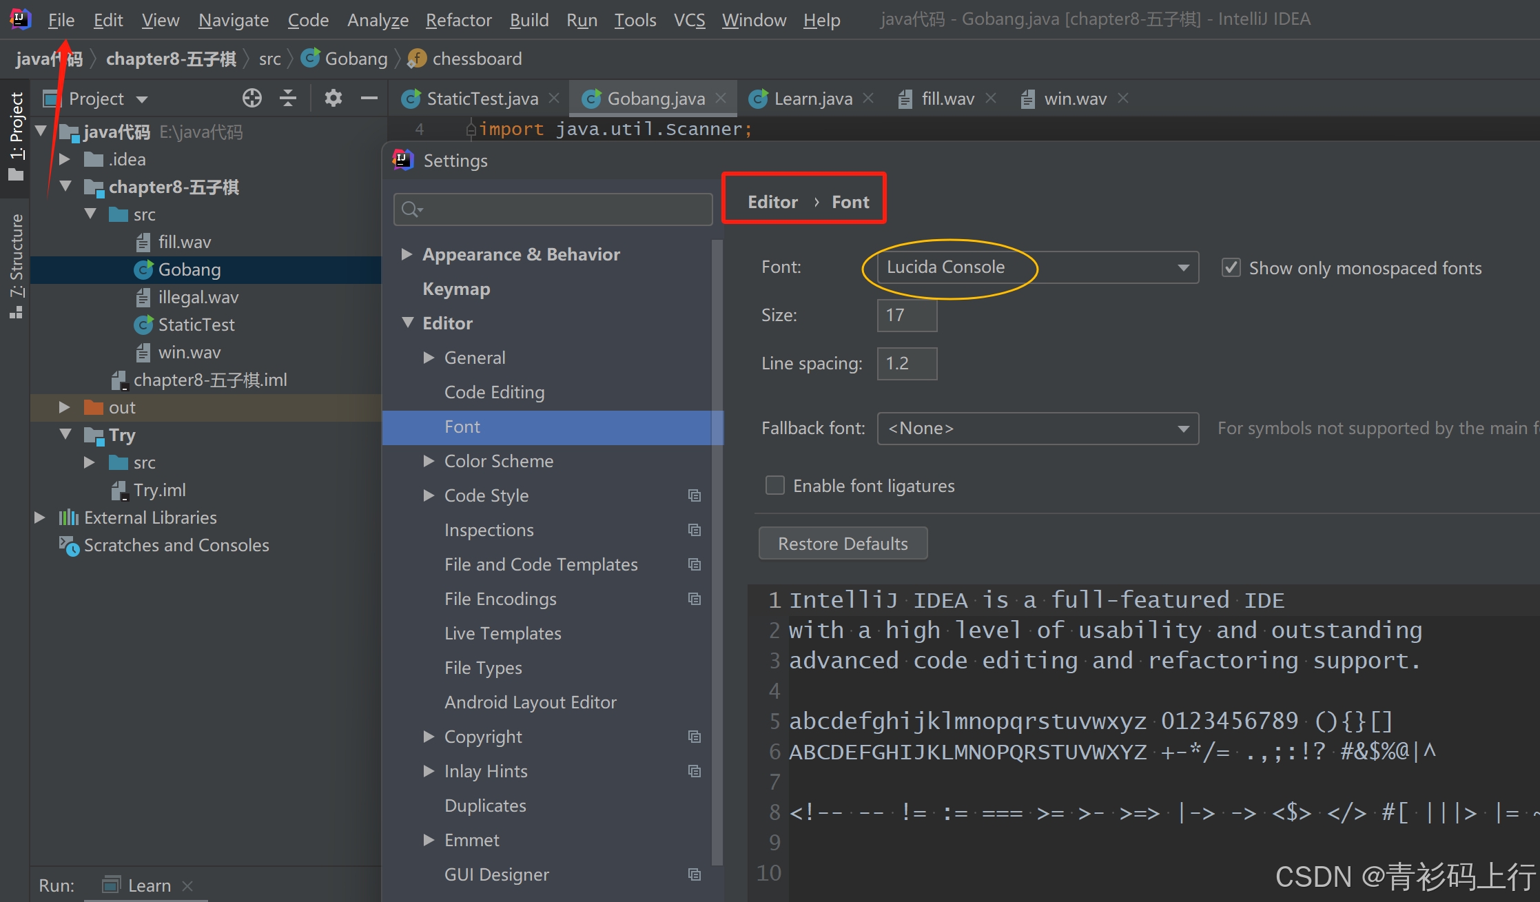This screenshot has width=1540, height=902.
Task: Expand Color Scheme settings node
Action: click(429, 460)
